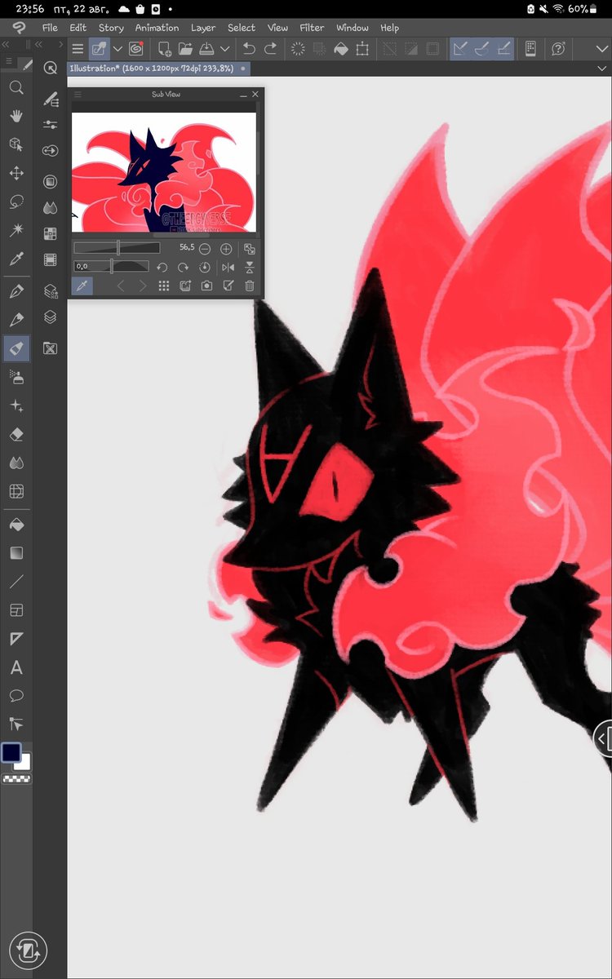
Task: Import image from camera into Sub View
Action: (x=206, y=286)
